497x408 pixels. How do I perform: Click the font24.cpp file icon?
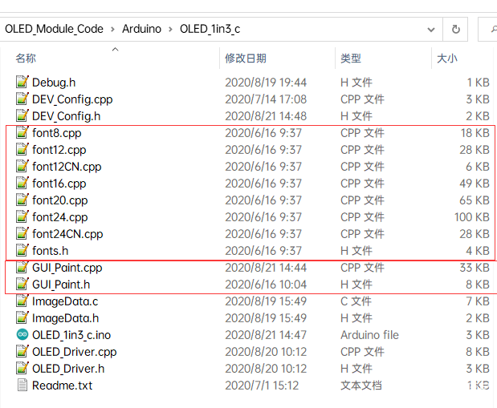click(22, 216)
